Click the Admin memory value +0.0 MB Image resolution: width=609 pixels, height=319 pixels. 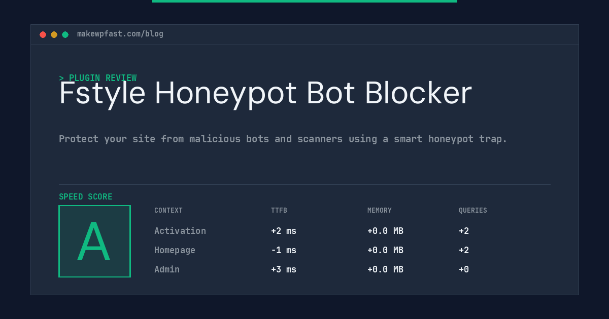pos(385,269)
